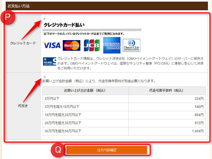Click the JCB card logo
Screen dimensions: 212x159
[x=92, y=45]
